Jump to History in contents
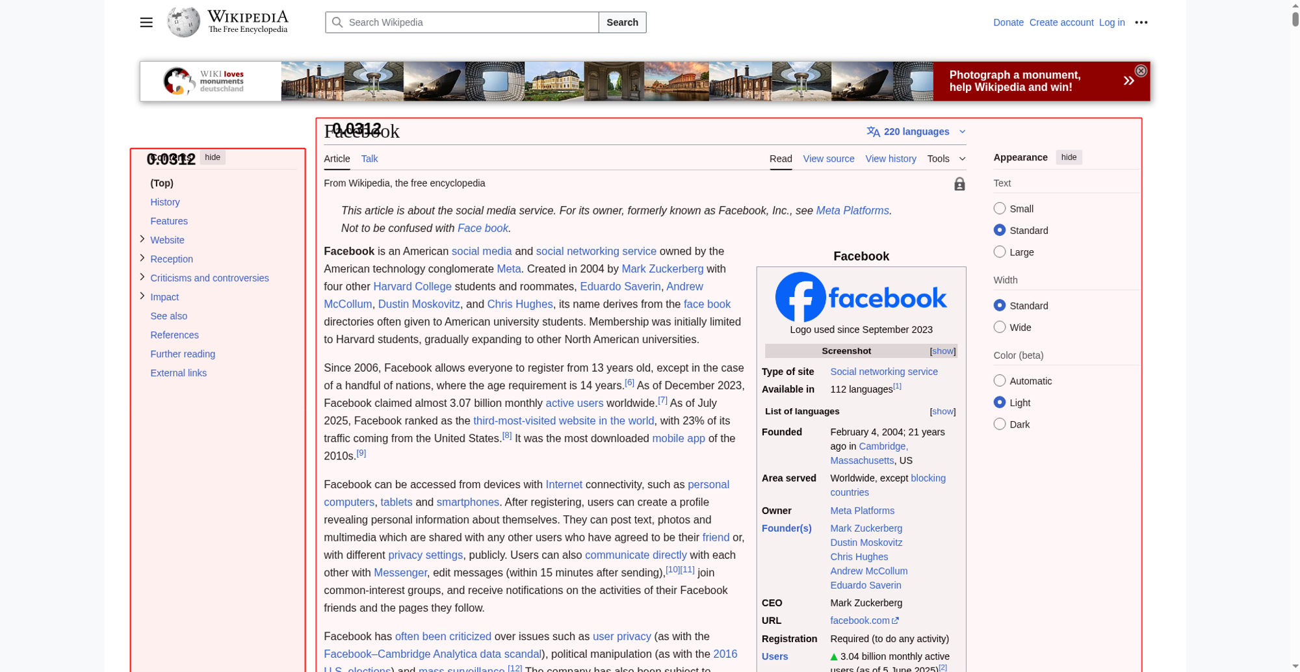1300x672 pixels. tap(165, 202)
